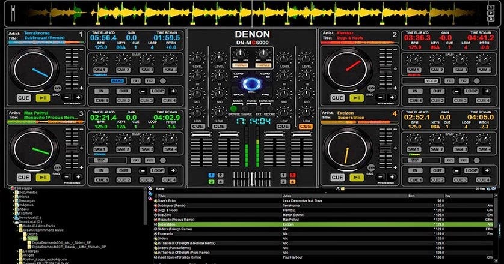Assign red deck 2 crossfader button
Image resolution: width=504 pixels, height=264 pixels.
tap(292, 175)
